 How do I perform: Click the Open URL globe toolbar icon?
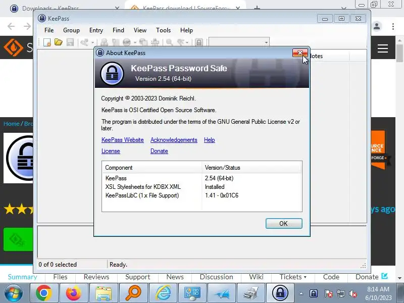(x=127, y=42)
